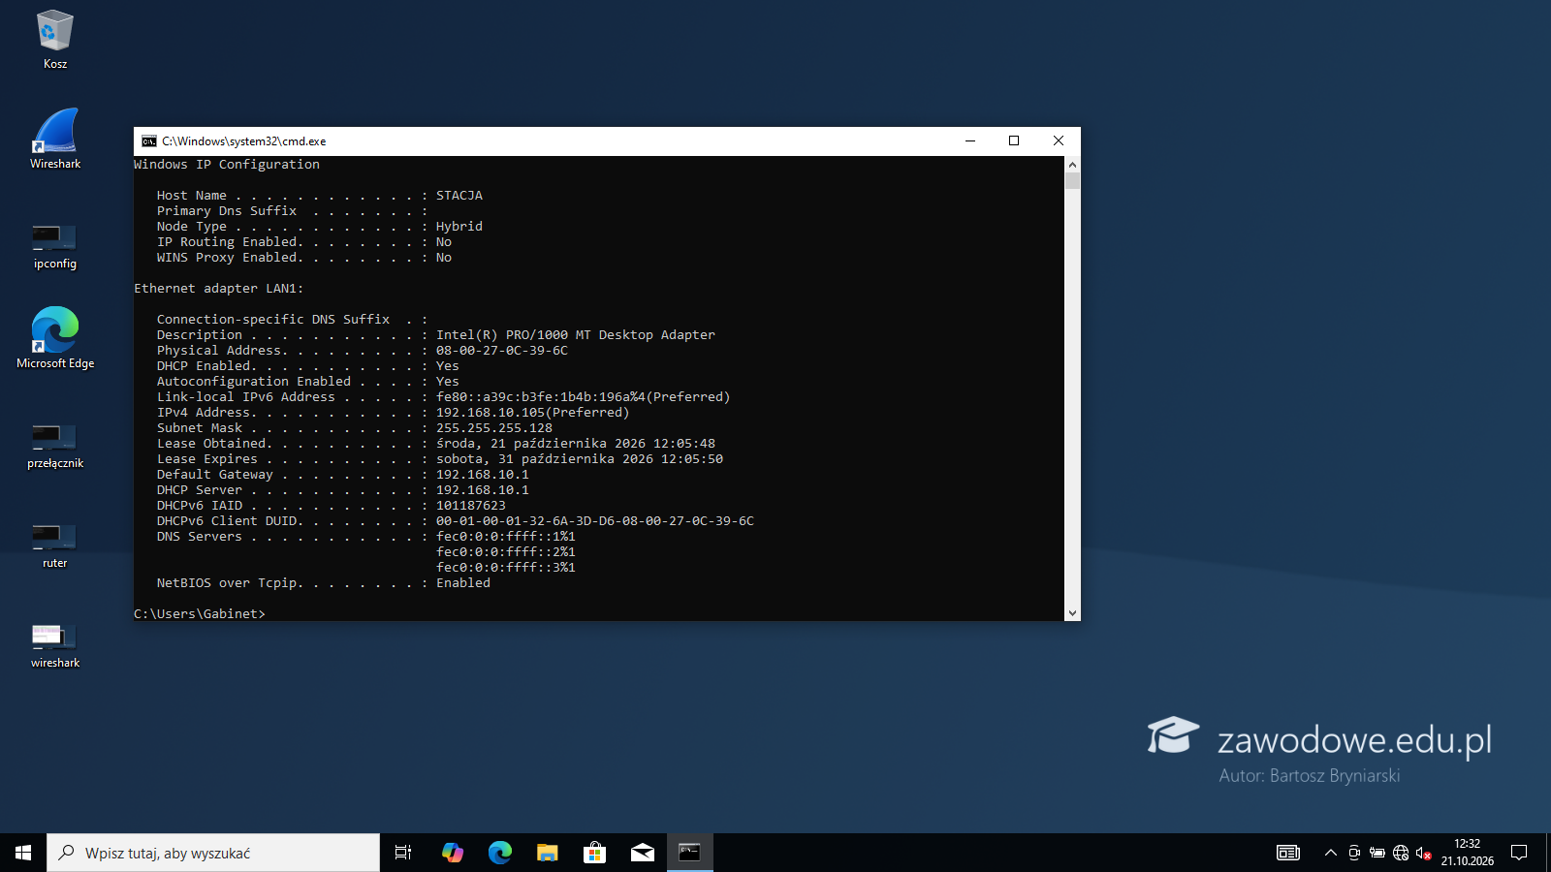Select the Microsoft Edge desktop shortcut

pos(55,337)
